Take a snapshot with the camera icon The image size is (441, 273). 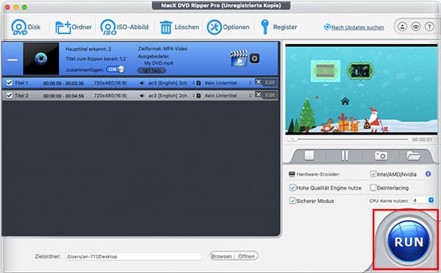pos(381,156)
